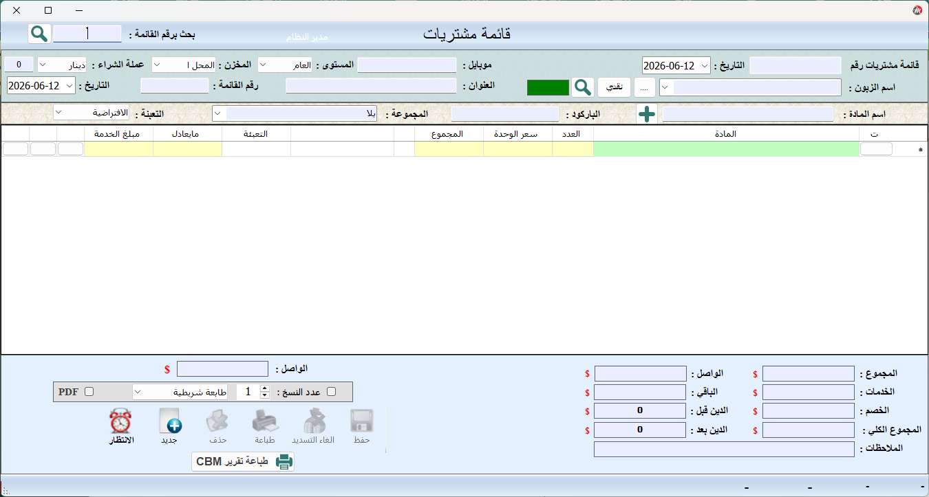Viewport: 929px width, 497px height.
Task: Click the new-row asterisk row header
Action: pyautogui.click(x=921, y=149)
